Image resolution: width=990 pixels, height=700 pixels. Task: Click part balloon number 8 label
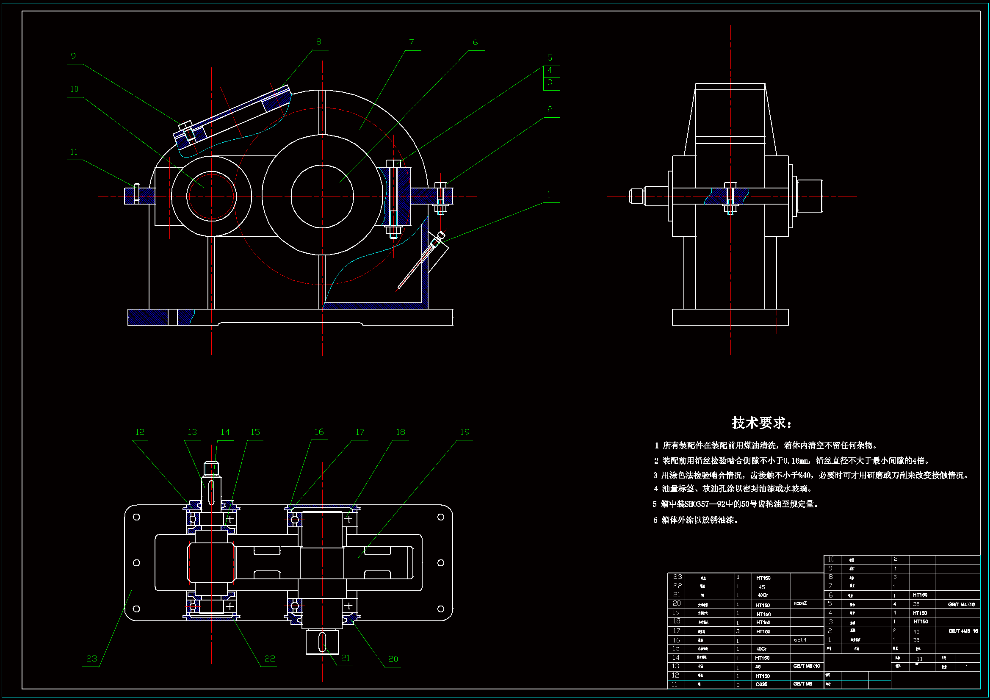[x=319, y=42]
